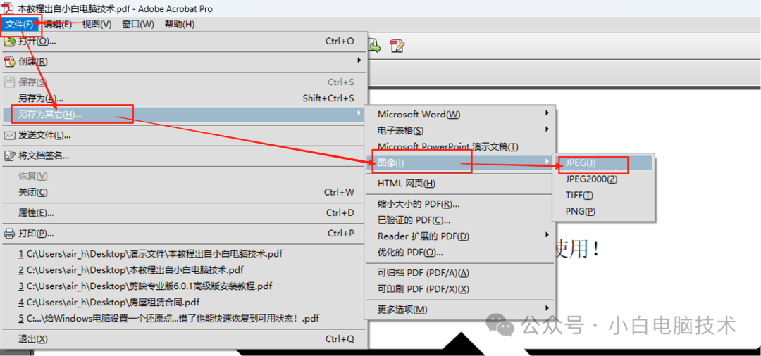Select Microsoft PowerPoint 演示文稿(T) export option
This screenshot has width=761, height=356.
pyautogui.click(x=459, y=147)
